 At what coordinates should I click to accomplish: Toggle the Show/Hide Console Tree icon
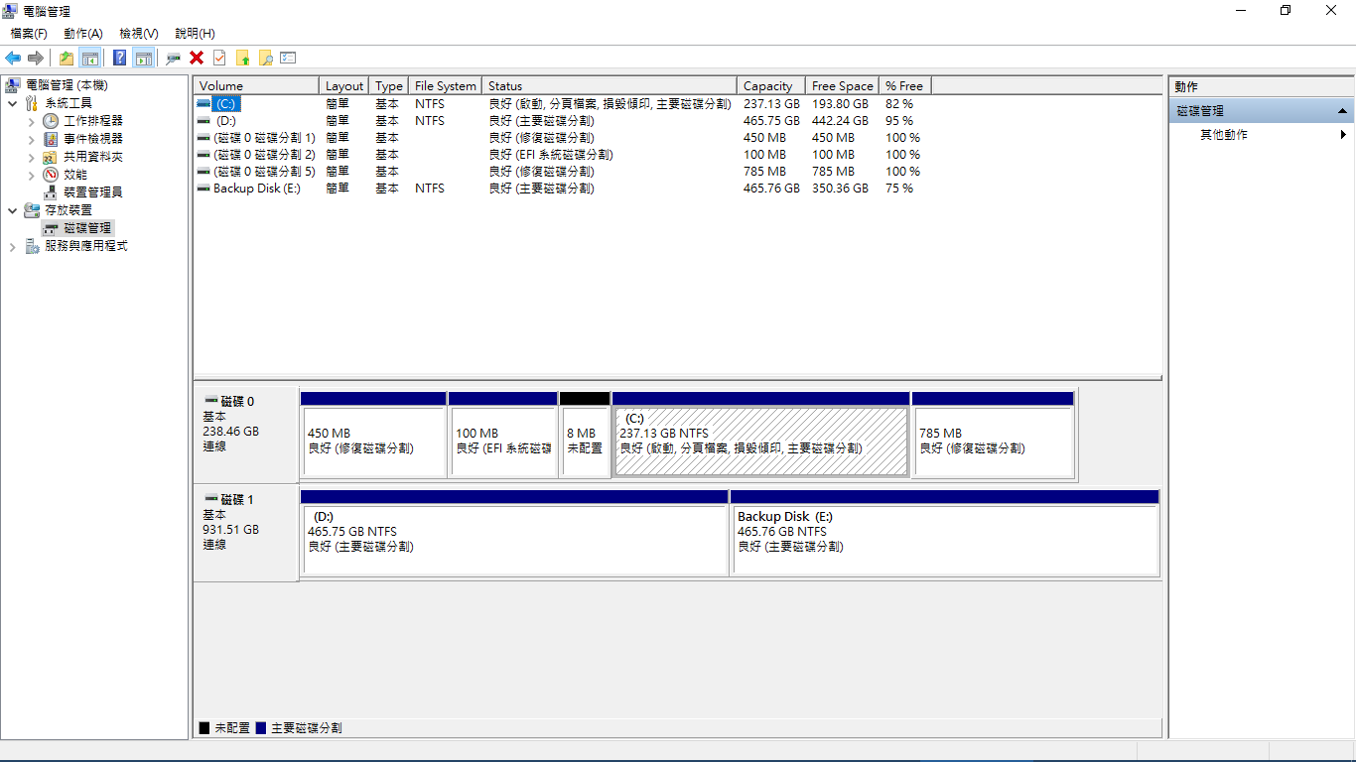point(90,58)
